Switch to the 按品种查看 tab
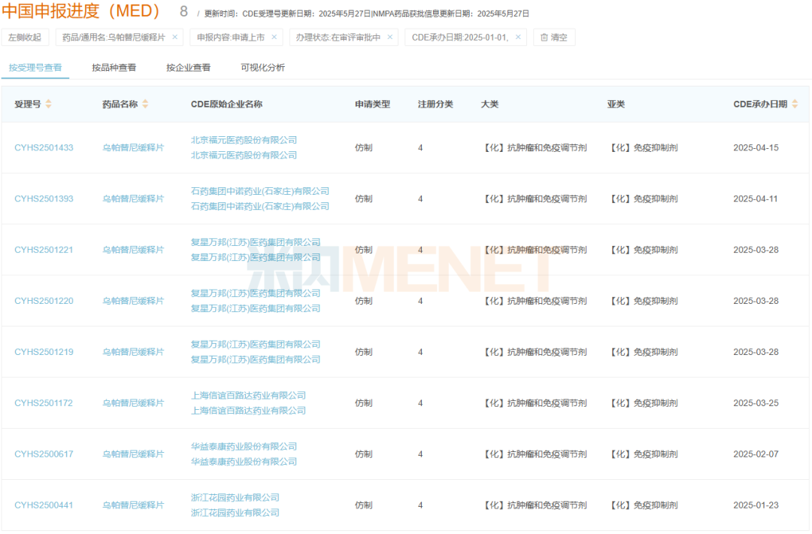812x534 pixels. [x=114, y=68]
